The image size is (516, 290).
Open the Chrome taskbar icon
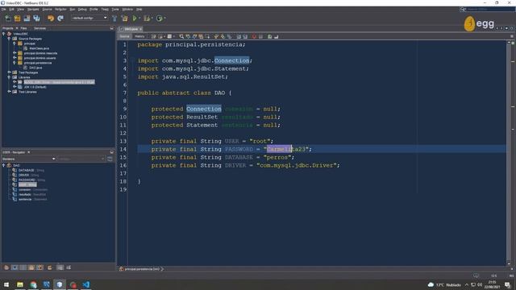coord(33,284)
